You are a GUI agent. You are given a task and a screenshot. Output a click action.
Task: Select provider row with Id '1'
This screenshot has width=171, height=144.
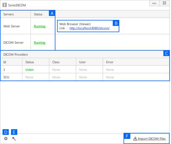[85, 70]
